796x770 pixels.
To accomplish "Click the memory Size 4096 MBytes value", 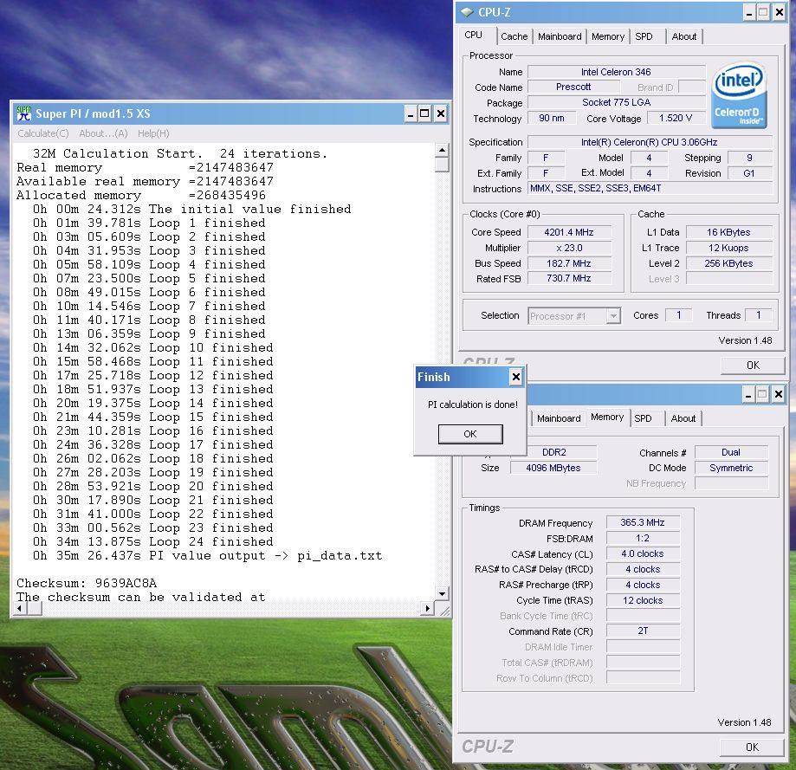I will point(553,468).
